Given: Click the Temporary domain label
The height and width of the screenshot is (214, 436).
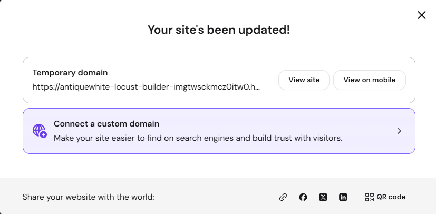Looking at the screenshot, I should click(x=70, y=73).
